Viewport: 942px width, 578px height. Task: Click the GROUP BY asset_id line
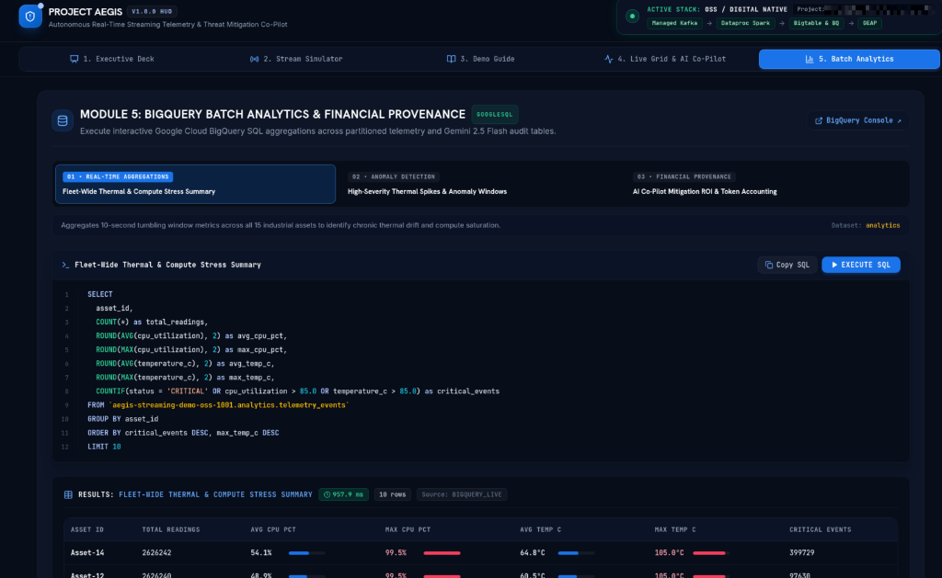[123, 419]
